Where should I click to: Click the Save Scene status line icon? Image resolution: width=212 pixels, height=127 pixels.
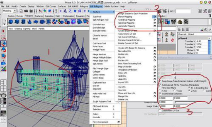click(31, 11)
